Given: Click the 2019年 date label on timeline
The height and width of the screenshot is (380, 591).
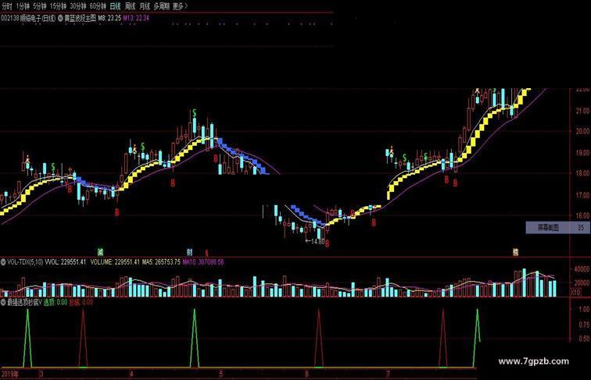Looking at the screenshot, I should tap(9, 374).
